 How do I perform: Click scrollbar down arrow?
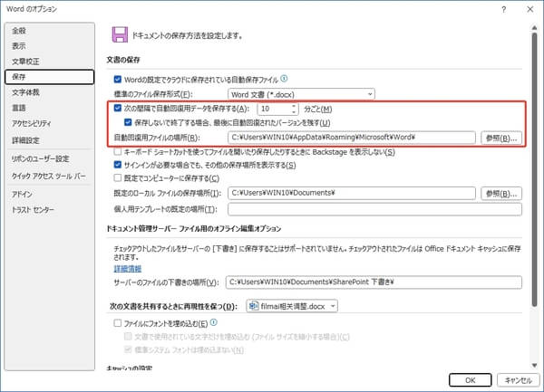(534, 366)
